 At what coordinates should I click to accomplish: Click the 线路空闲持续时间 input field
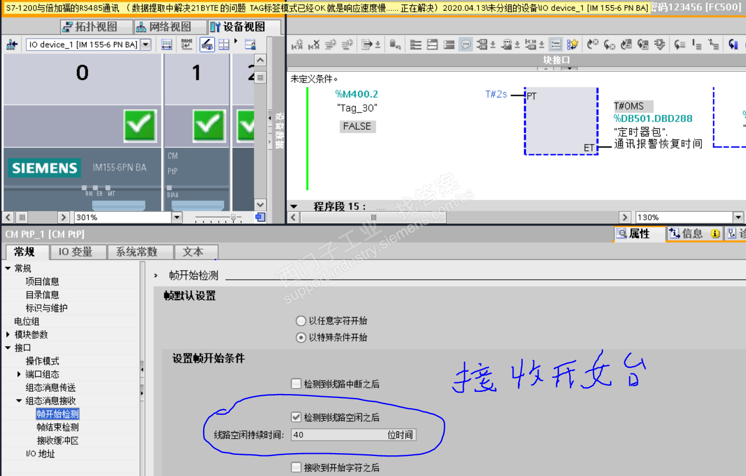353,435
